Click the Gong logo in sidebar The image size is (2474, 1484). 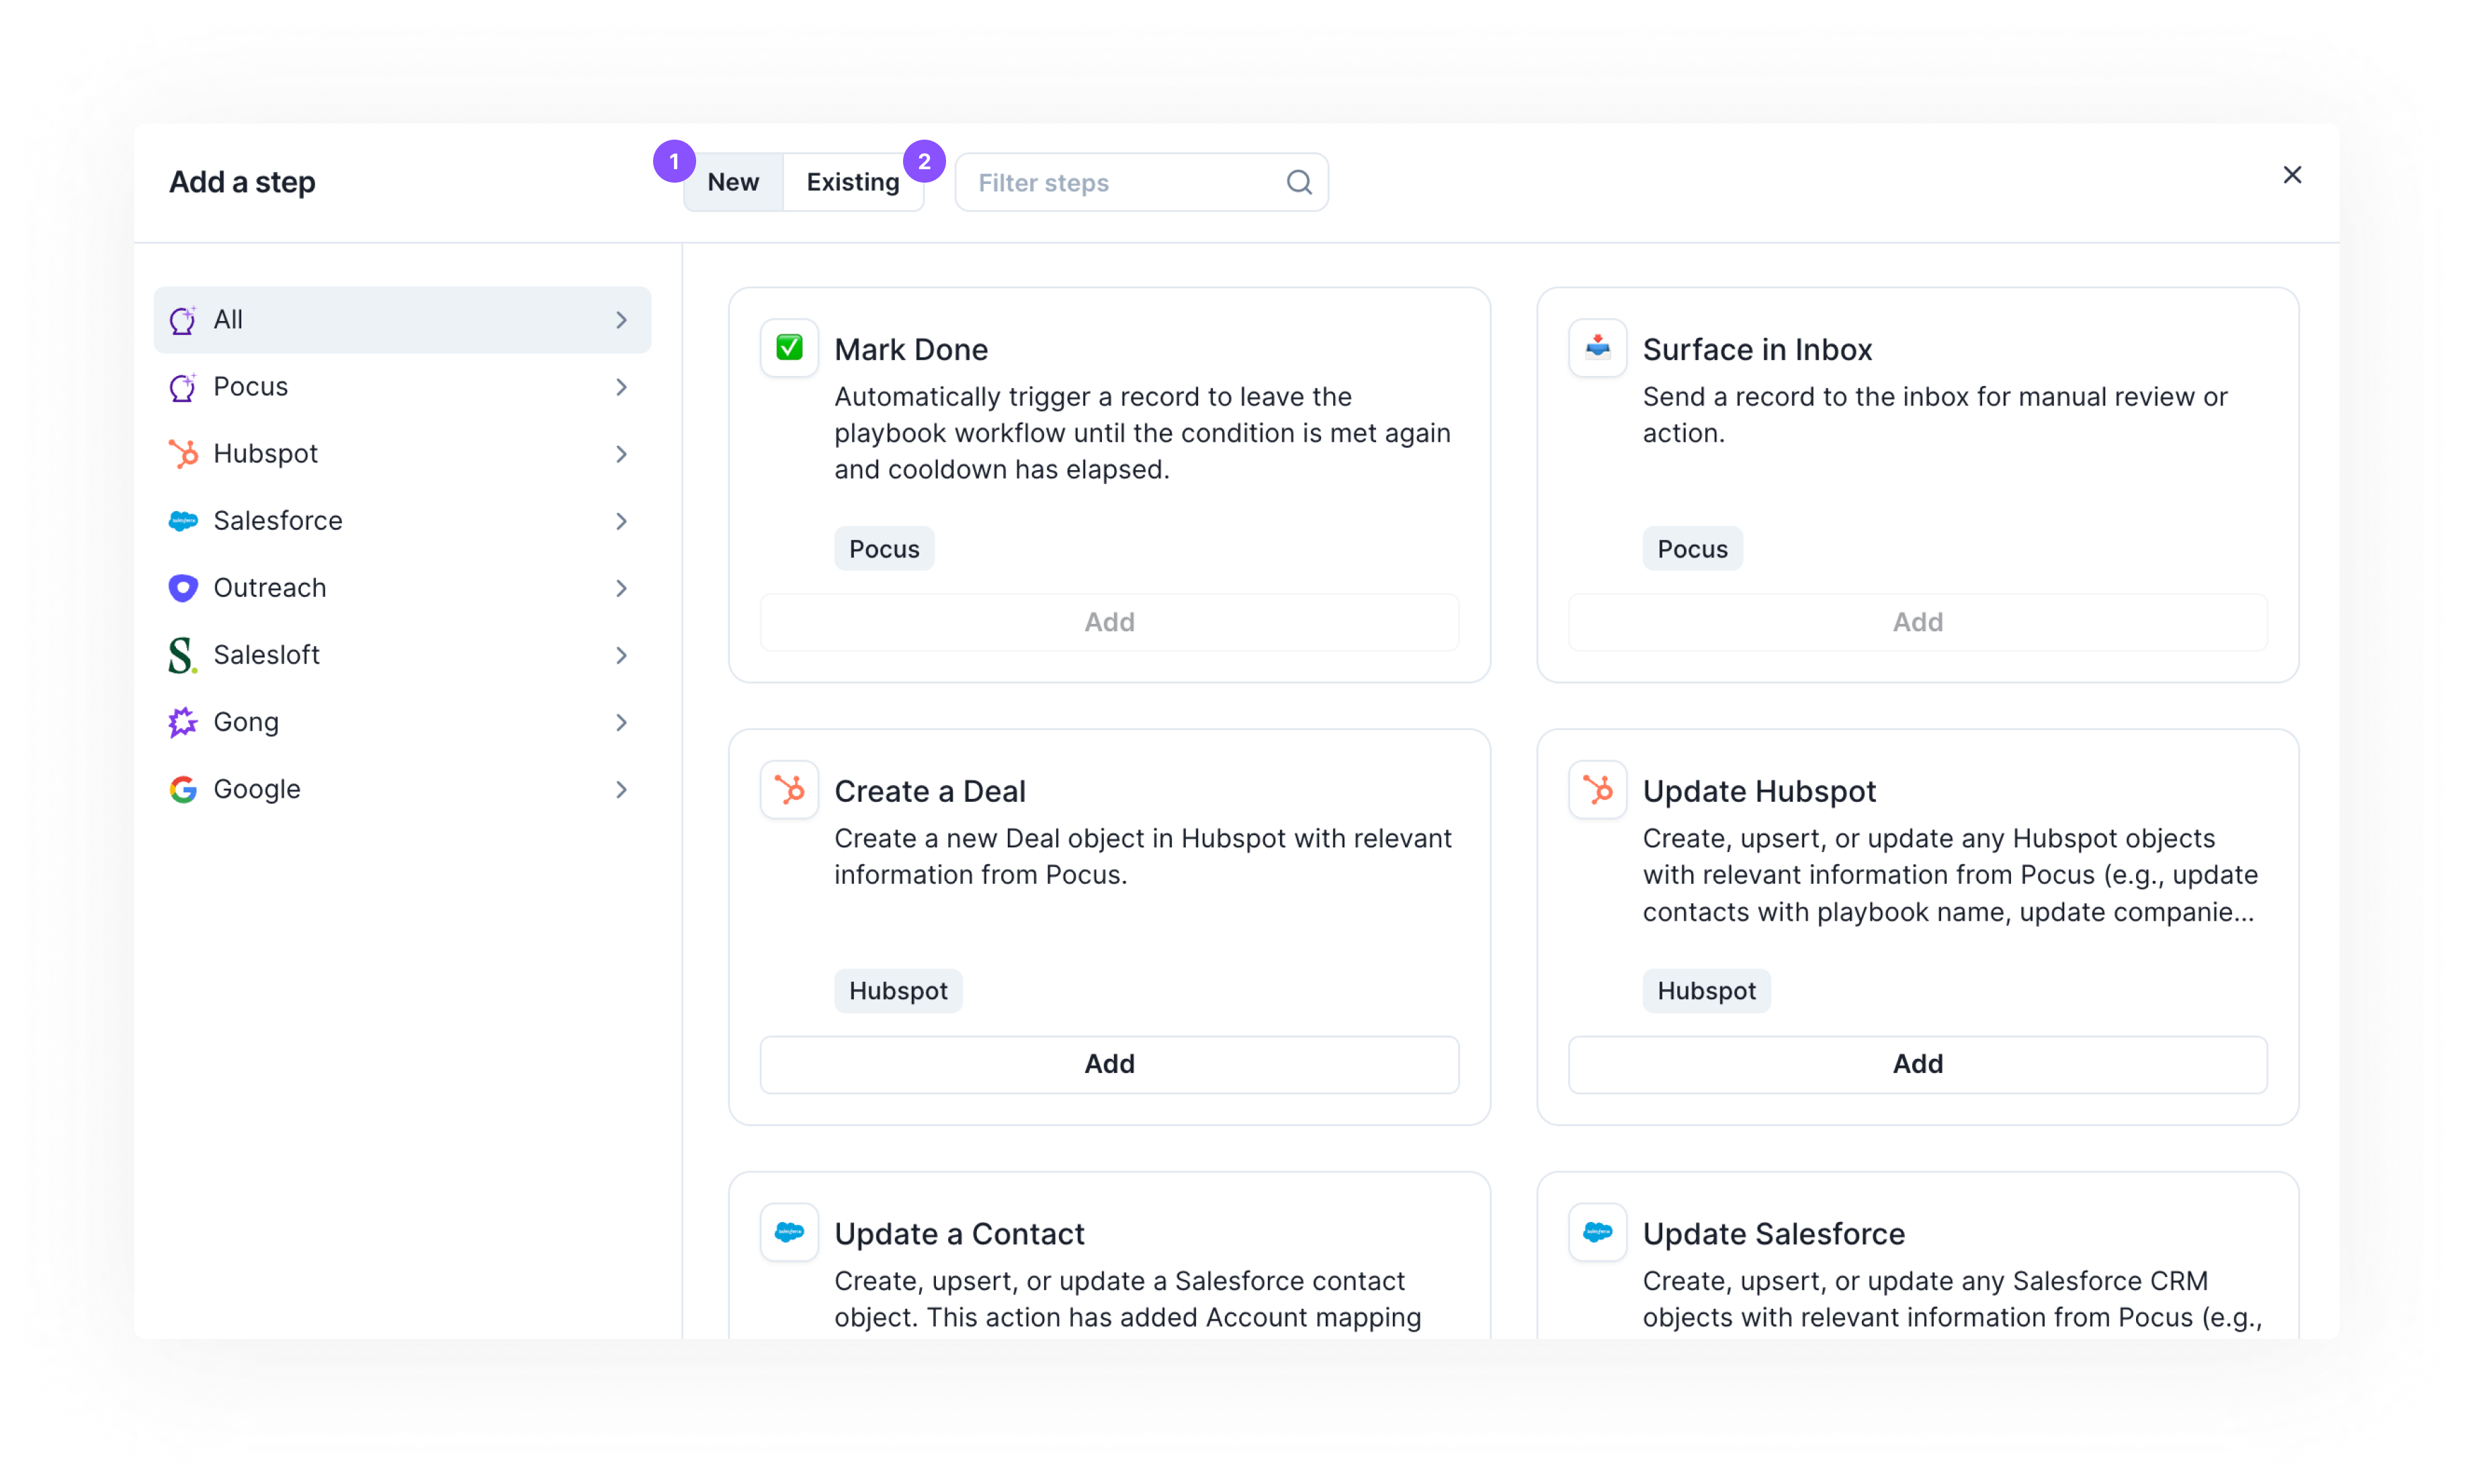[182, 722]
